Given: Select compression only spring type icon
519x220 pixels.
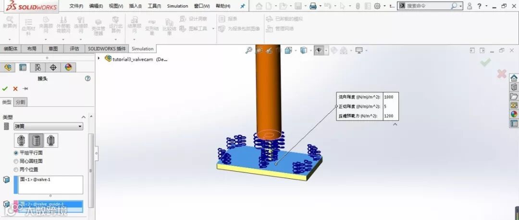Looking at the screenshot, I should [x=36, y=140].
